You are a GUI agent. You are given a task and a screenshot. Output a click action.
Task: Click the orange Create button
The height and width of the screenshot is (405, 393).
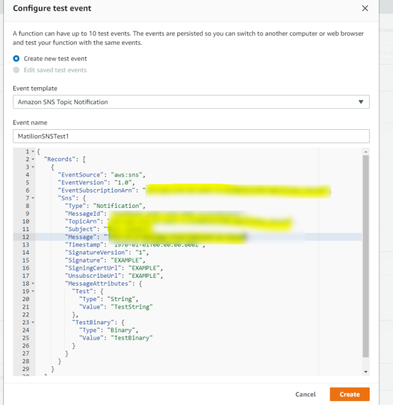click(x=350, y=394)
